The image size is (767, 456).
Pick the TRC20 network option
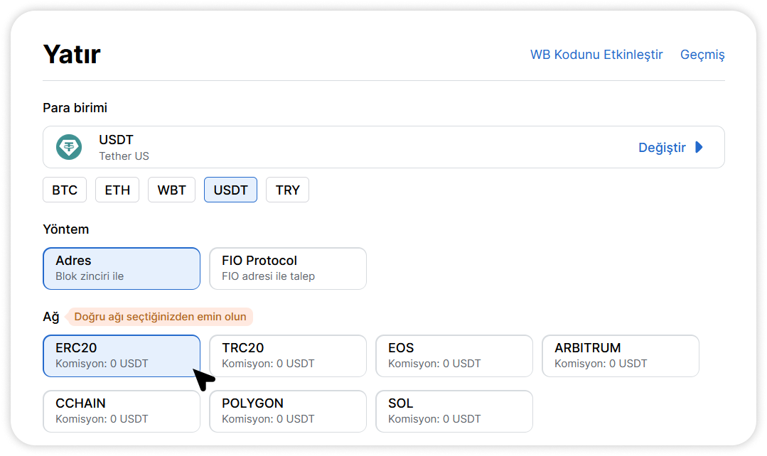pyautogui.click(x=288, y=355)
